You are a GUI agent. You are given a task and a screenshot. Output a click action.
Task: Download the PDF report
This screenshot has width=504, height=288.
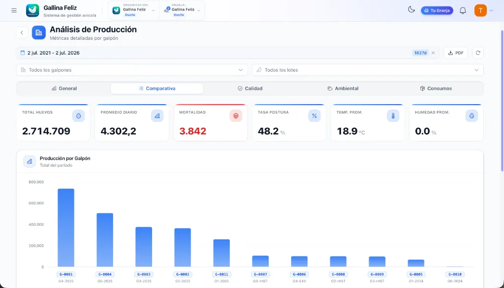coord(455,53)
